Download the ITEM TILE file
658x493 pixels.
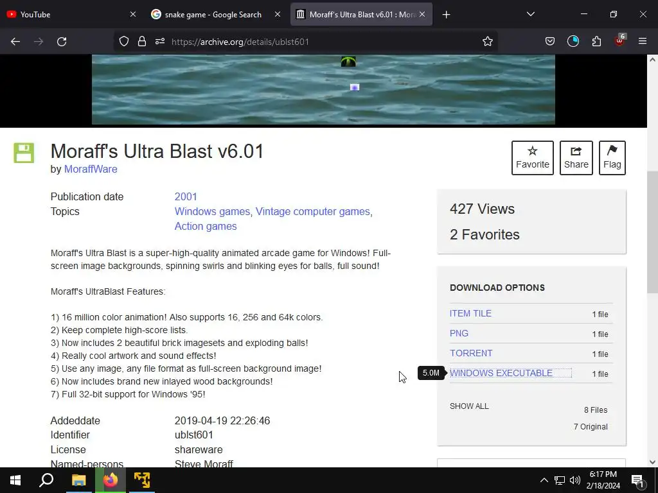point(470,313)
